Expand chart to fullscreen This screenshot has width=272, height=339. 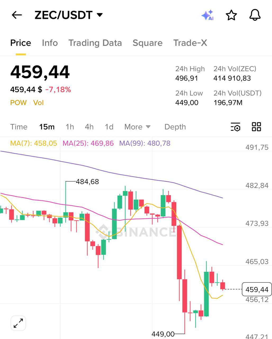coord(18,323)
